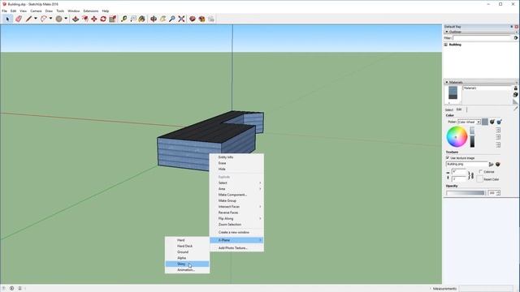The width and height of the screenshot is (520, 292).
Task: Select the Move tool
Action: (x=94, y=19)
